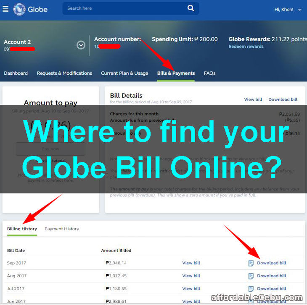This screenshot has height=305, width=307.
Task: View bill for Jun 2017
Action: tap(191, 301)
